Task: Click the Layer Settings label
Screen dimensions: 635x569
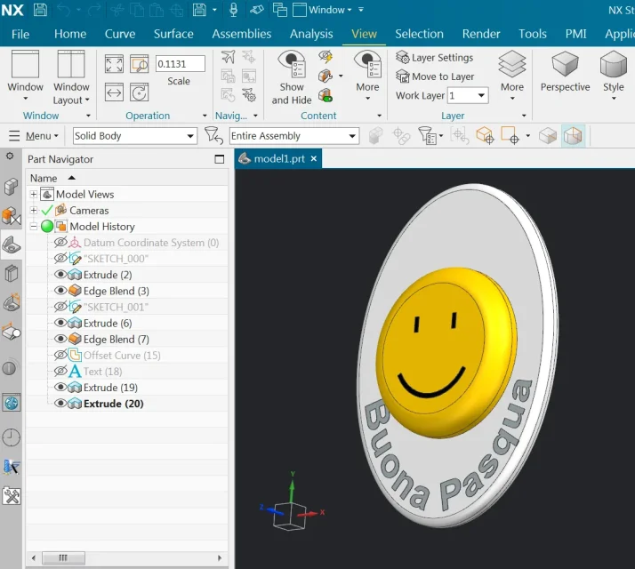Action: (442, 58)
